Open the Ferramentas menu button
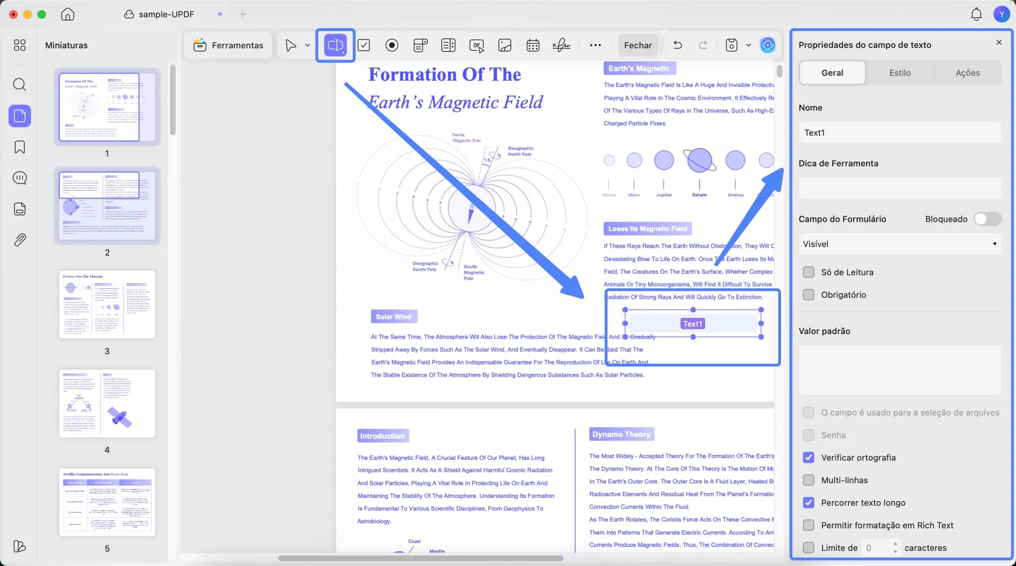 228,45
